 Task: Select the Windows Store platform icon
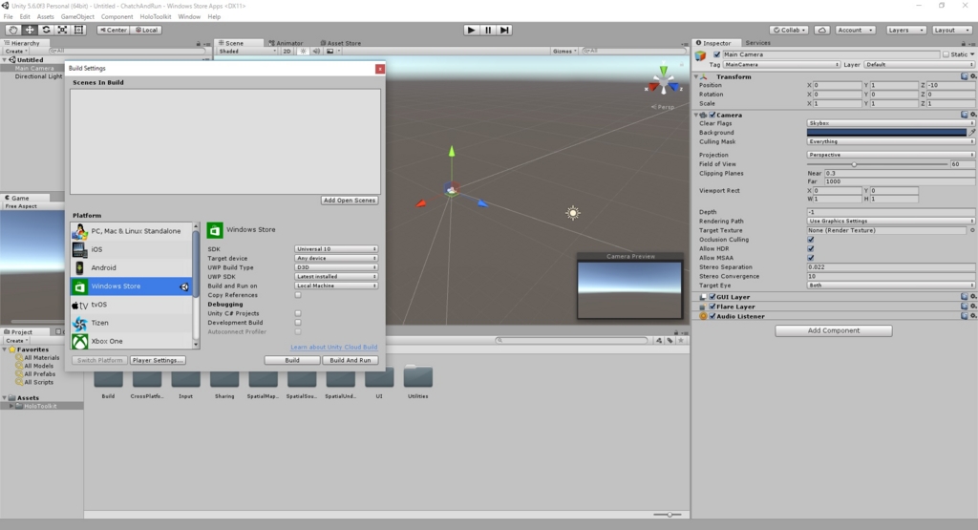coord(79,286)
